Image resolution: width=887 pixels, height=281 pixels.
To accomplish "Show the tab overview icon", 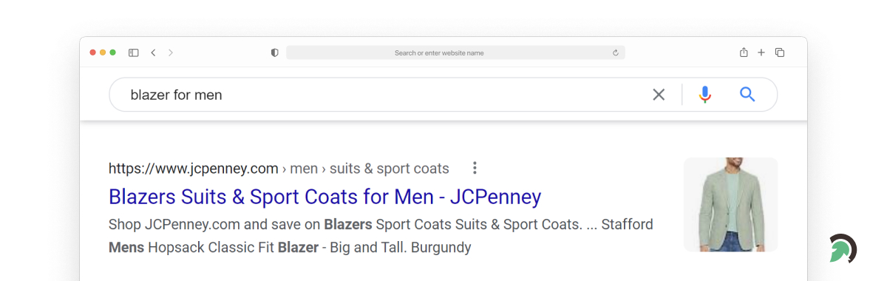I will point(780,53).
